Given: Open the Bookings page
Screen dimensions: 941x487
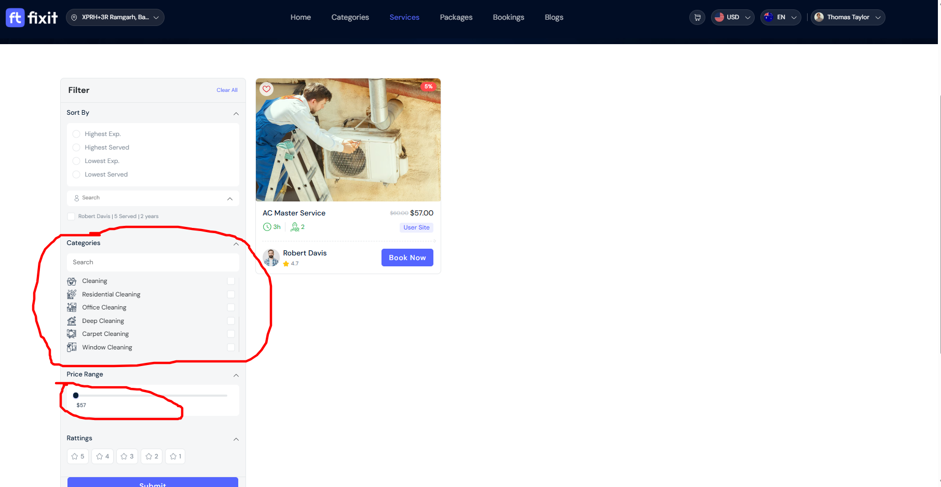Looking at the screenshot, I should [x=508, y=17].
